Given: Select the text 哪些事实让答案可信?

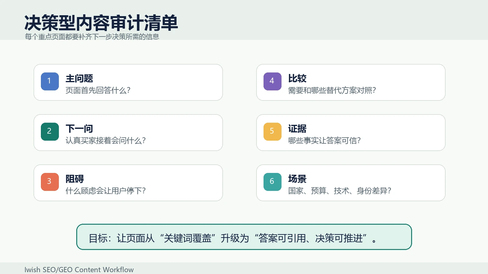Looking at the screenshot, I should click(324, 141).
